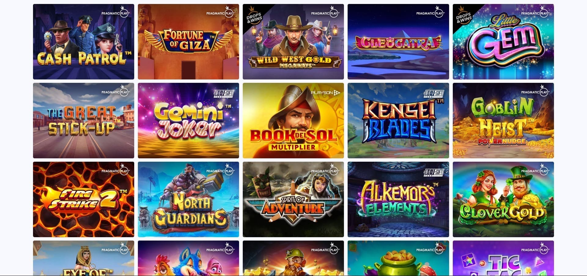Open the Kensei Blades slot
The width and height of the screenshot is (587, 276).
(398, 120)
